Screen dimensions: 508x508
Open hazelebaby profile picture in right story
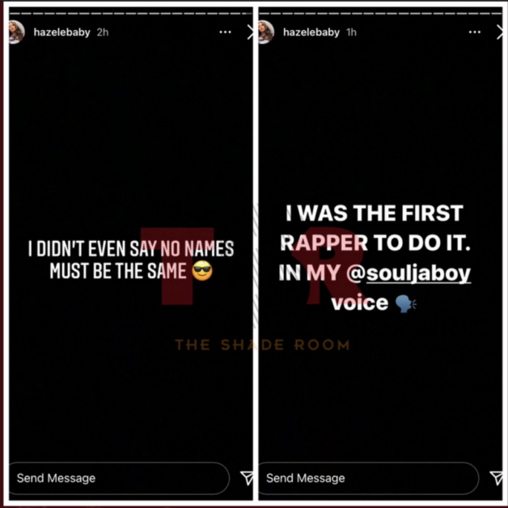[266, 32]
